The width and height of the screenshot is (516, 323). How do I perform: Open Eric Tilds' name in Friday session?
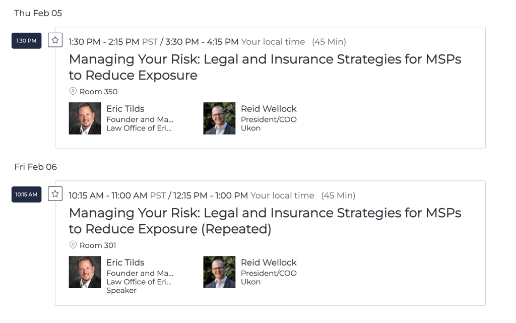click(125, 263)
